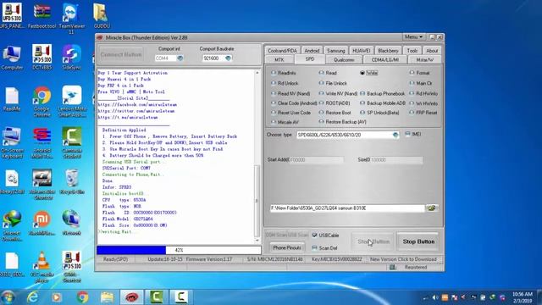Open Windows Media Player from taskbar
Screen dimensions: 542x305
click(x=57, y=297)
